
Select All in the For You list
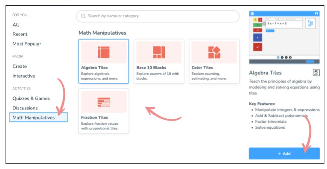(16, 24)
